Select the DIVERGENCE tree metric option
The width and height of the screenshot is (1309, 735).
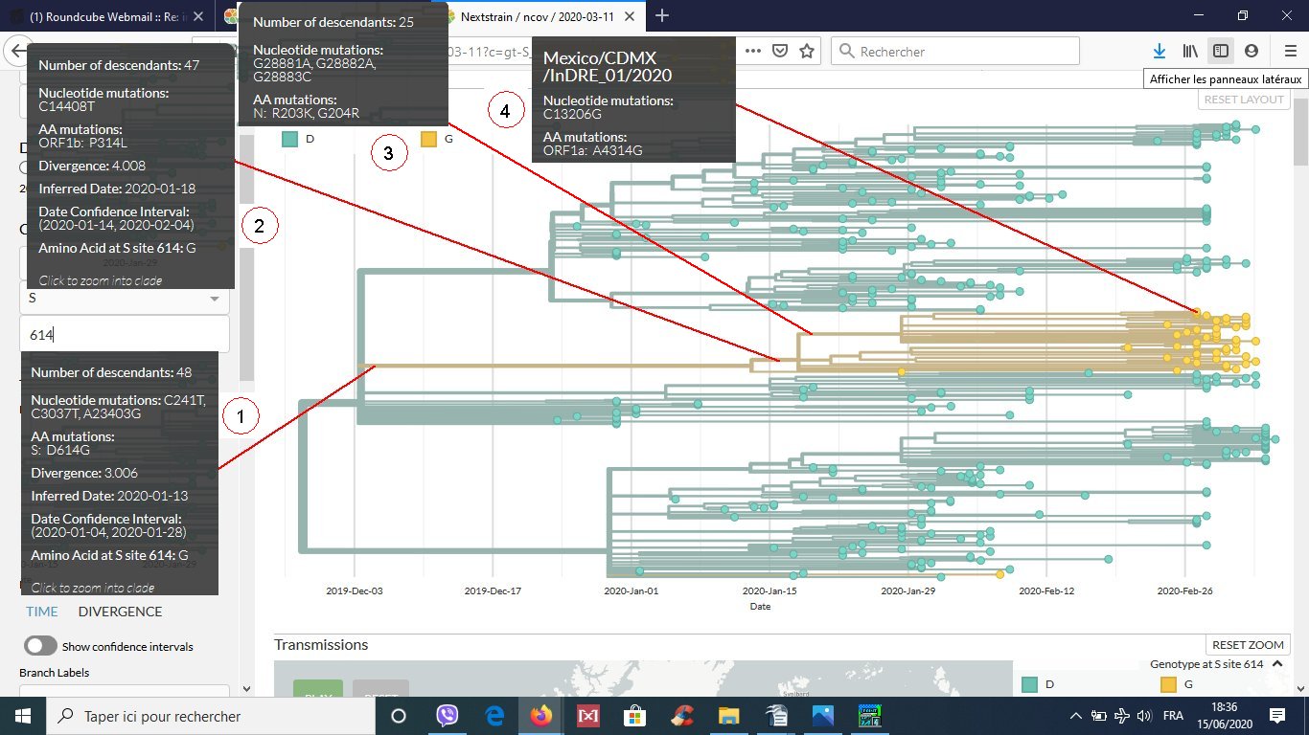[120, 612]
